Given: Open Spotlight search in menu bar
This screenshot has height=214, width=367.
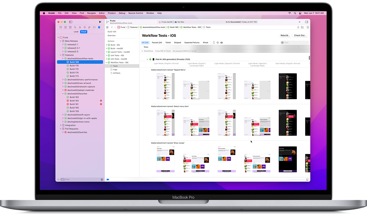Looking at the screenshot, I should [x=295, y=13].
